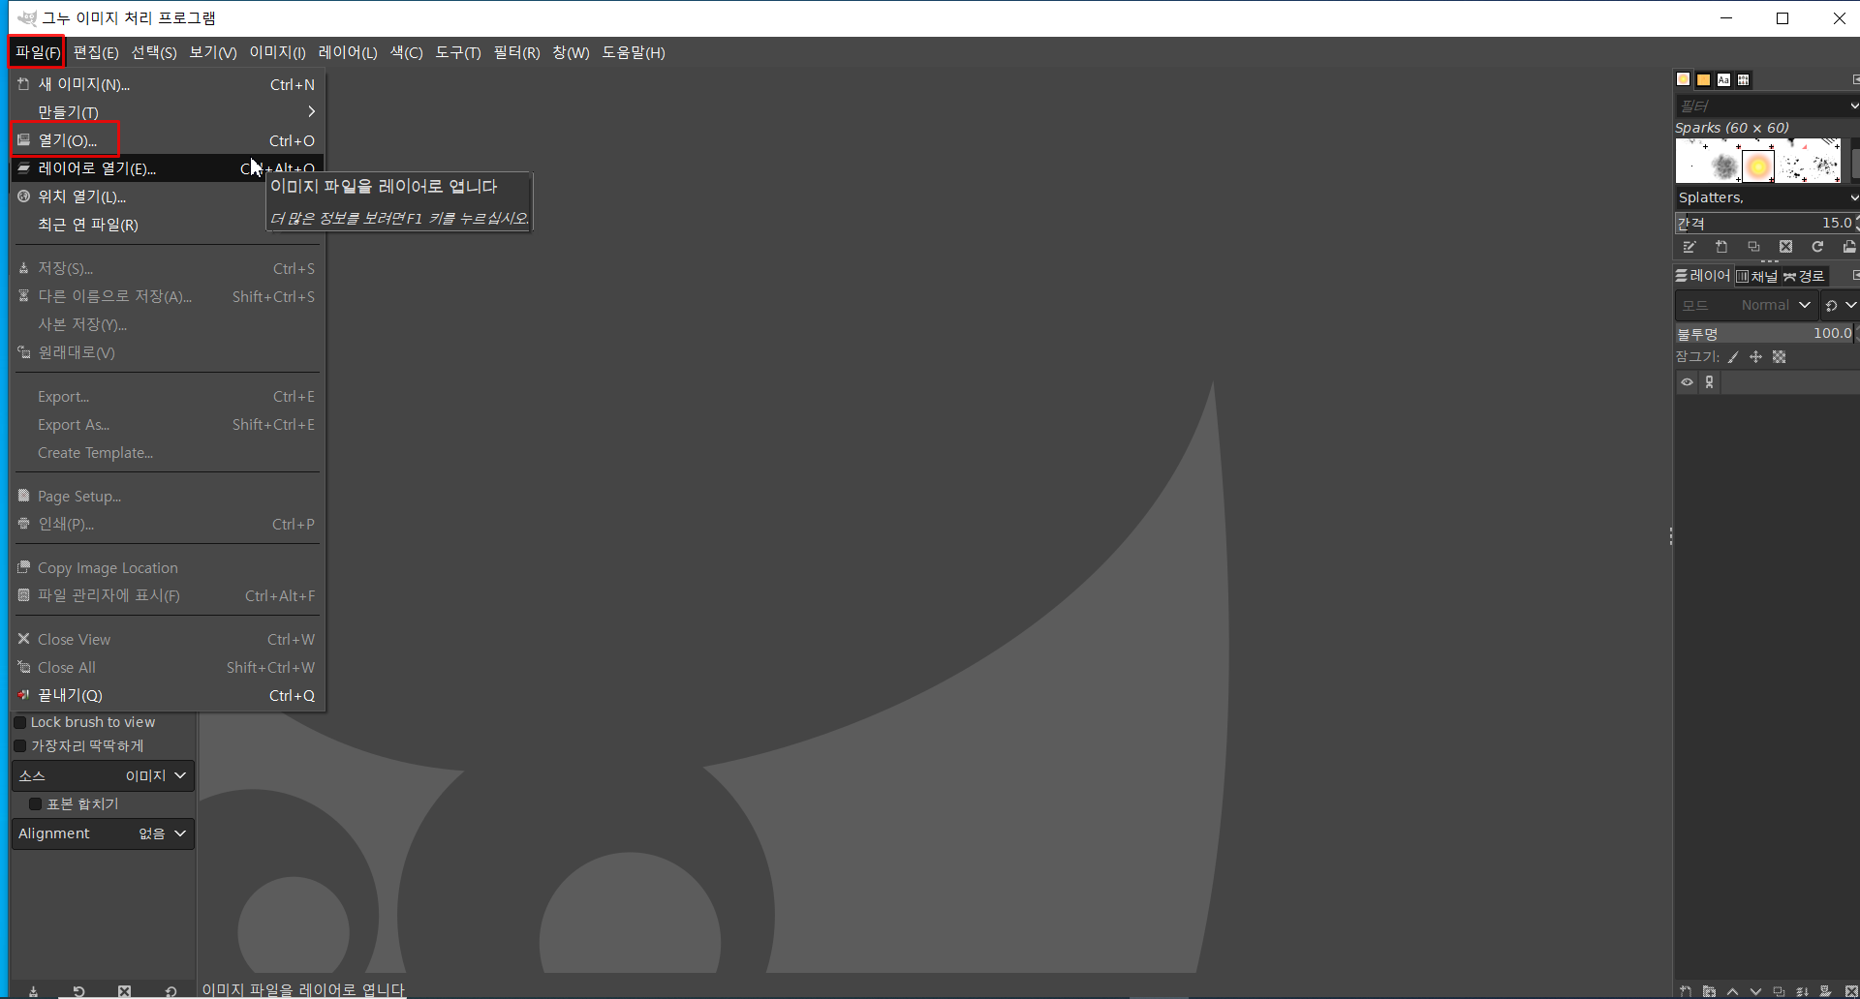The height and width of the screenshot is (999, 1860).
Task: Adjust the 불투명 opacity slider
Action: coord(1767,333)
